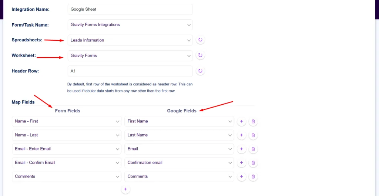This screenshot has width=379, height=196.
Task: Open the Name - First form field dropdown
Action: pyautogui.click(x=67, y=121)
